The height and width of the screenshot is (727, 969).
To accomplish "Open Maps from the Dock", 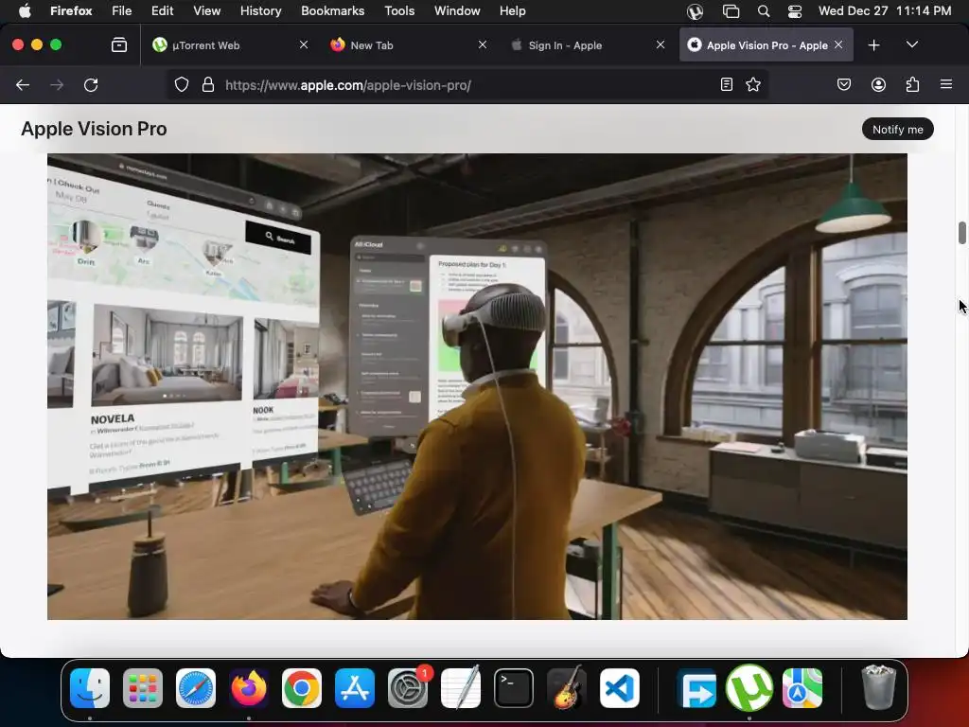I will tap(802, 688).
